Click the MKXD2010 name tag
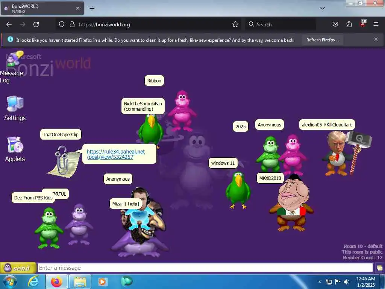This screenshot has height=289, width=385. point(270,178)
